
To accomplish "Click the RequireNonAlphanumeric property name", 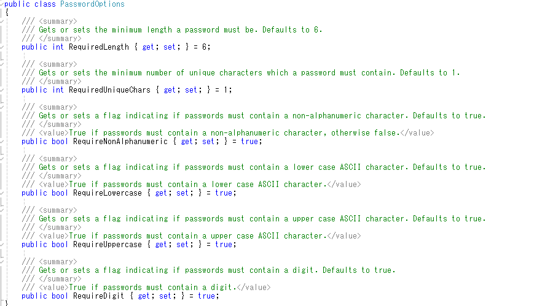I will [120, 142].
